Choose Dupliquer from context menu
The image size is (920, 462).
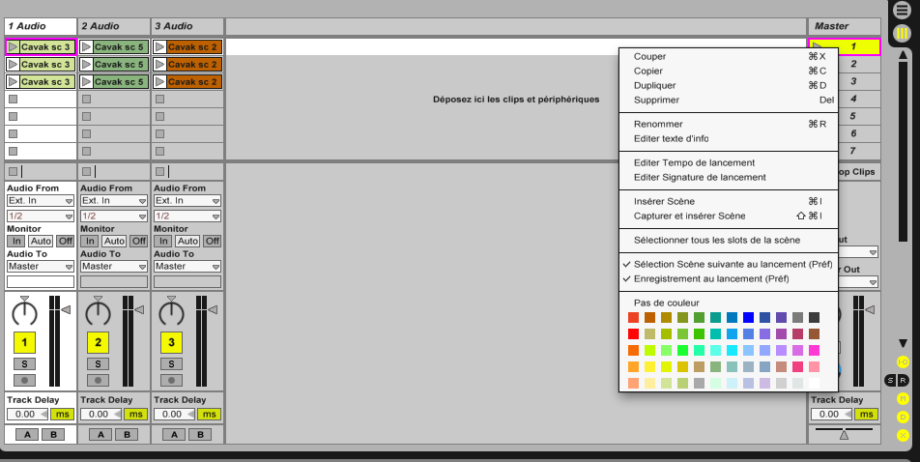[655, 85]
